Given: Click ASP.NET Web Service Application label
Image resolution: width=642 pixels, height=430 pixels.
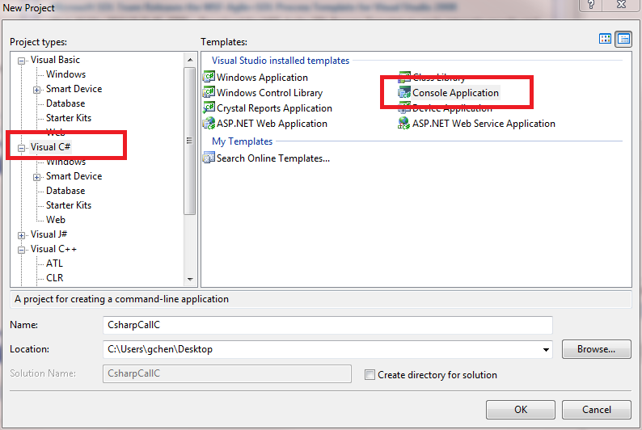Looking at the screenshot, I should click(x=484, y=124).
